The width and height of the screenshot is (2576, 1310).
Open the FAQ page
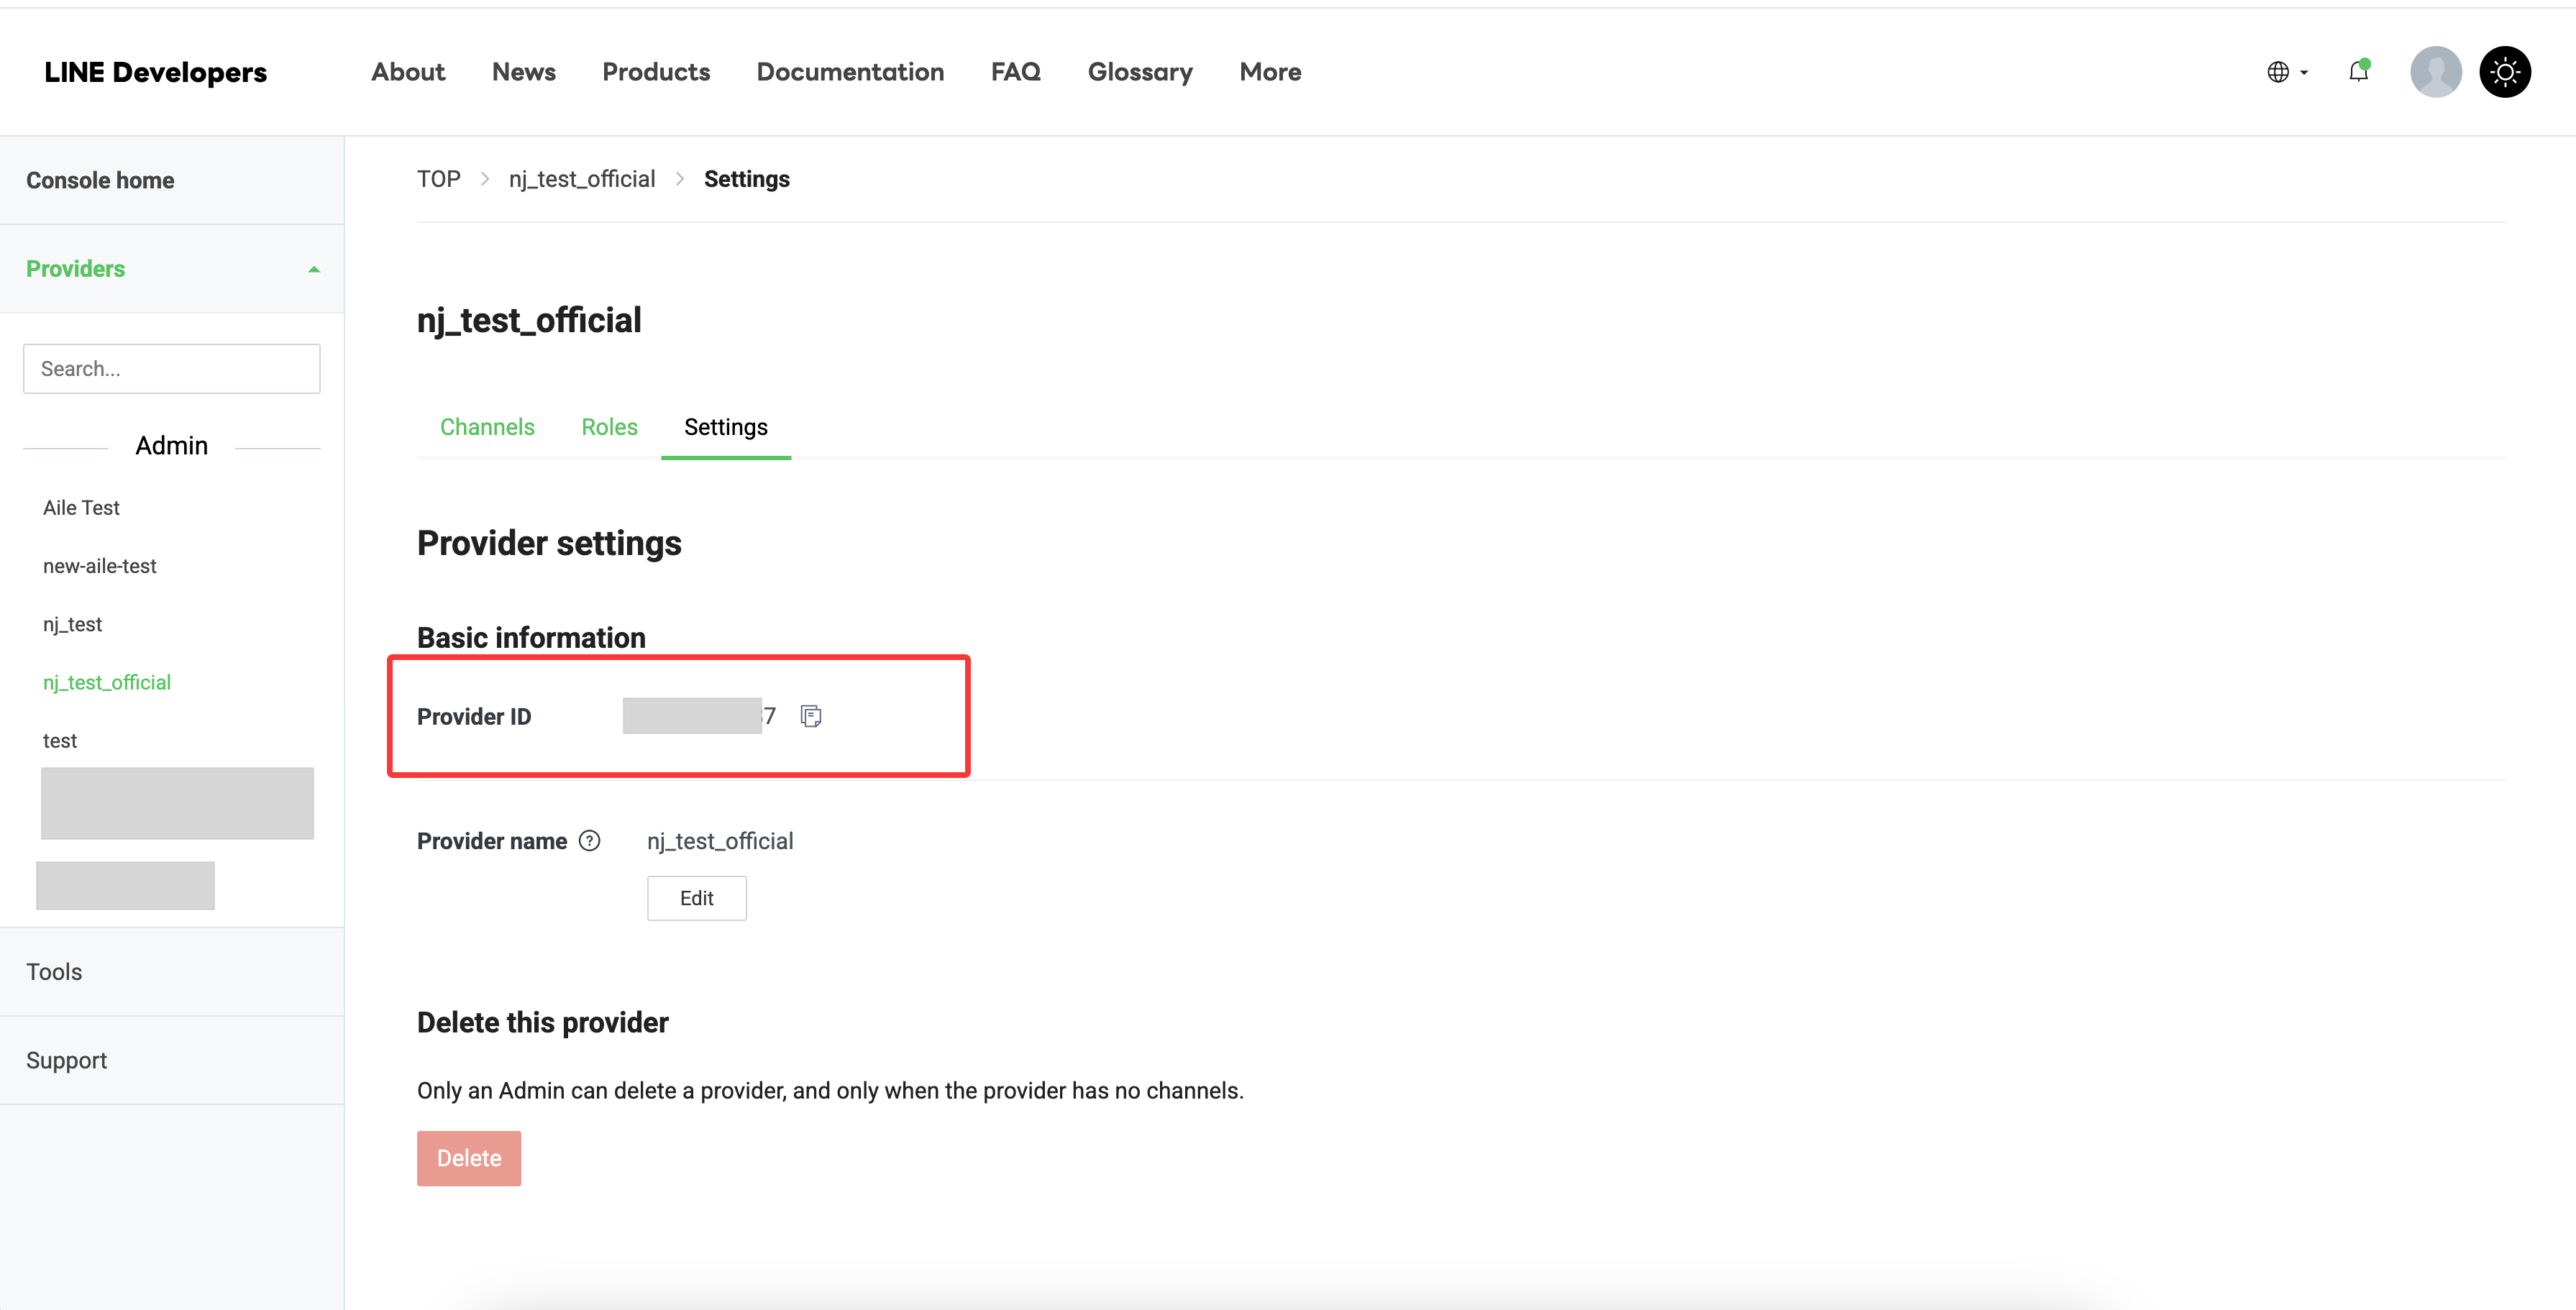pyautogui.click(x=1016, y=72)
